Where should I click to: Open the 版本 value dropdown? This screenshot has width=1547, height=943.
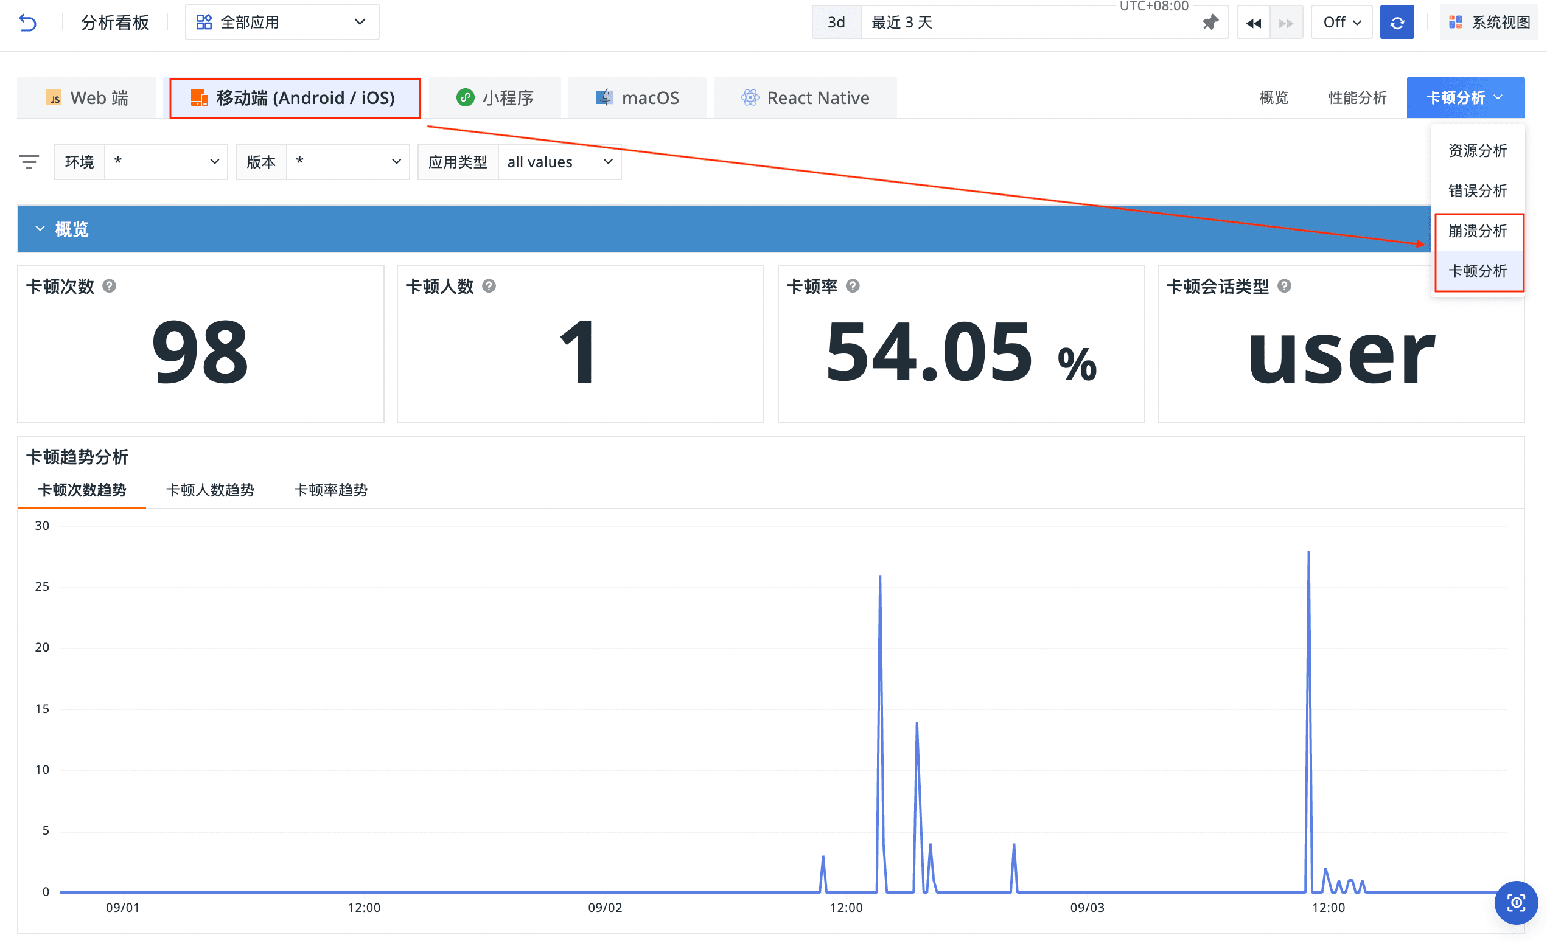click(349, 162)
